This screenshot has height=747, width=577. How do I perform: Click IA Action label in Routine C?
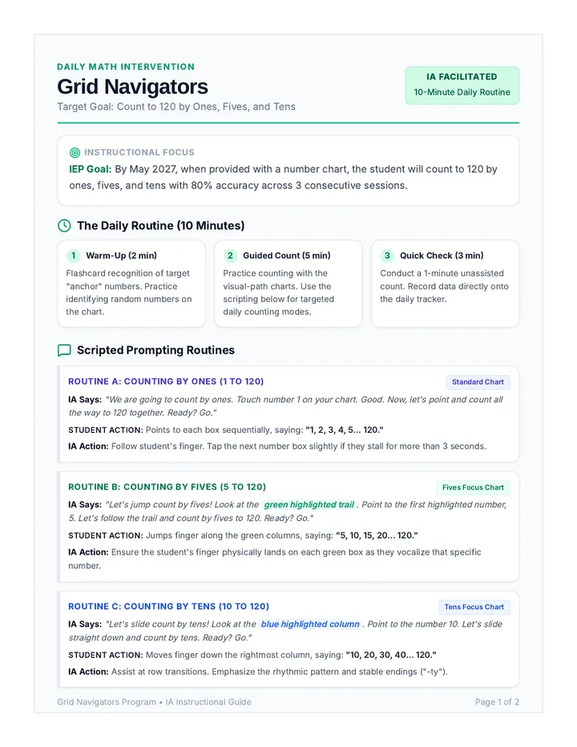(x=89, y=672)
